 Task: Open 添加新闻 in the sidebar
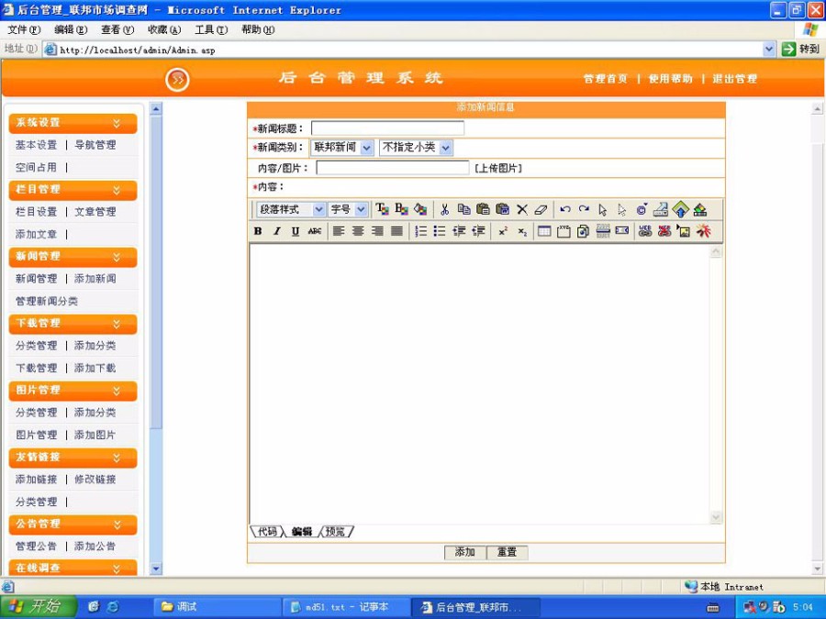tap(95, 279)
